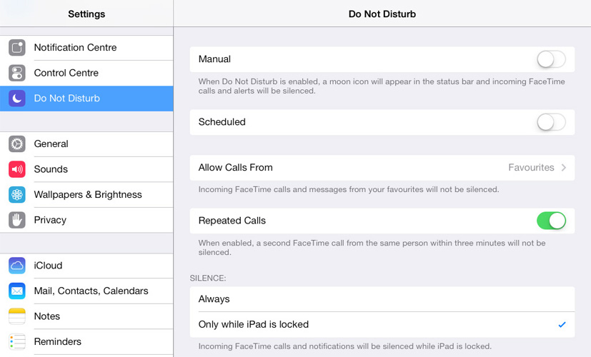Select the Do Not Disturb moon icon
The height and width of the screenshot is (357, 591).
17,99
